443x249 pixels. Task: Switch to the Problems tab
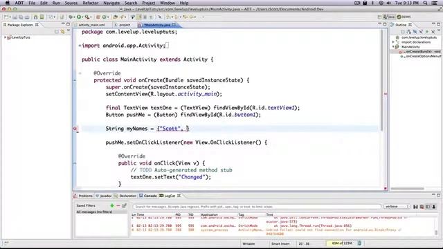click(83, 196)
